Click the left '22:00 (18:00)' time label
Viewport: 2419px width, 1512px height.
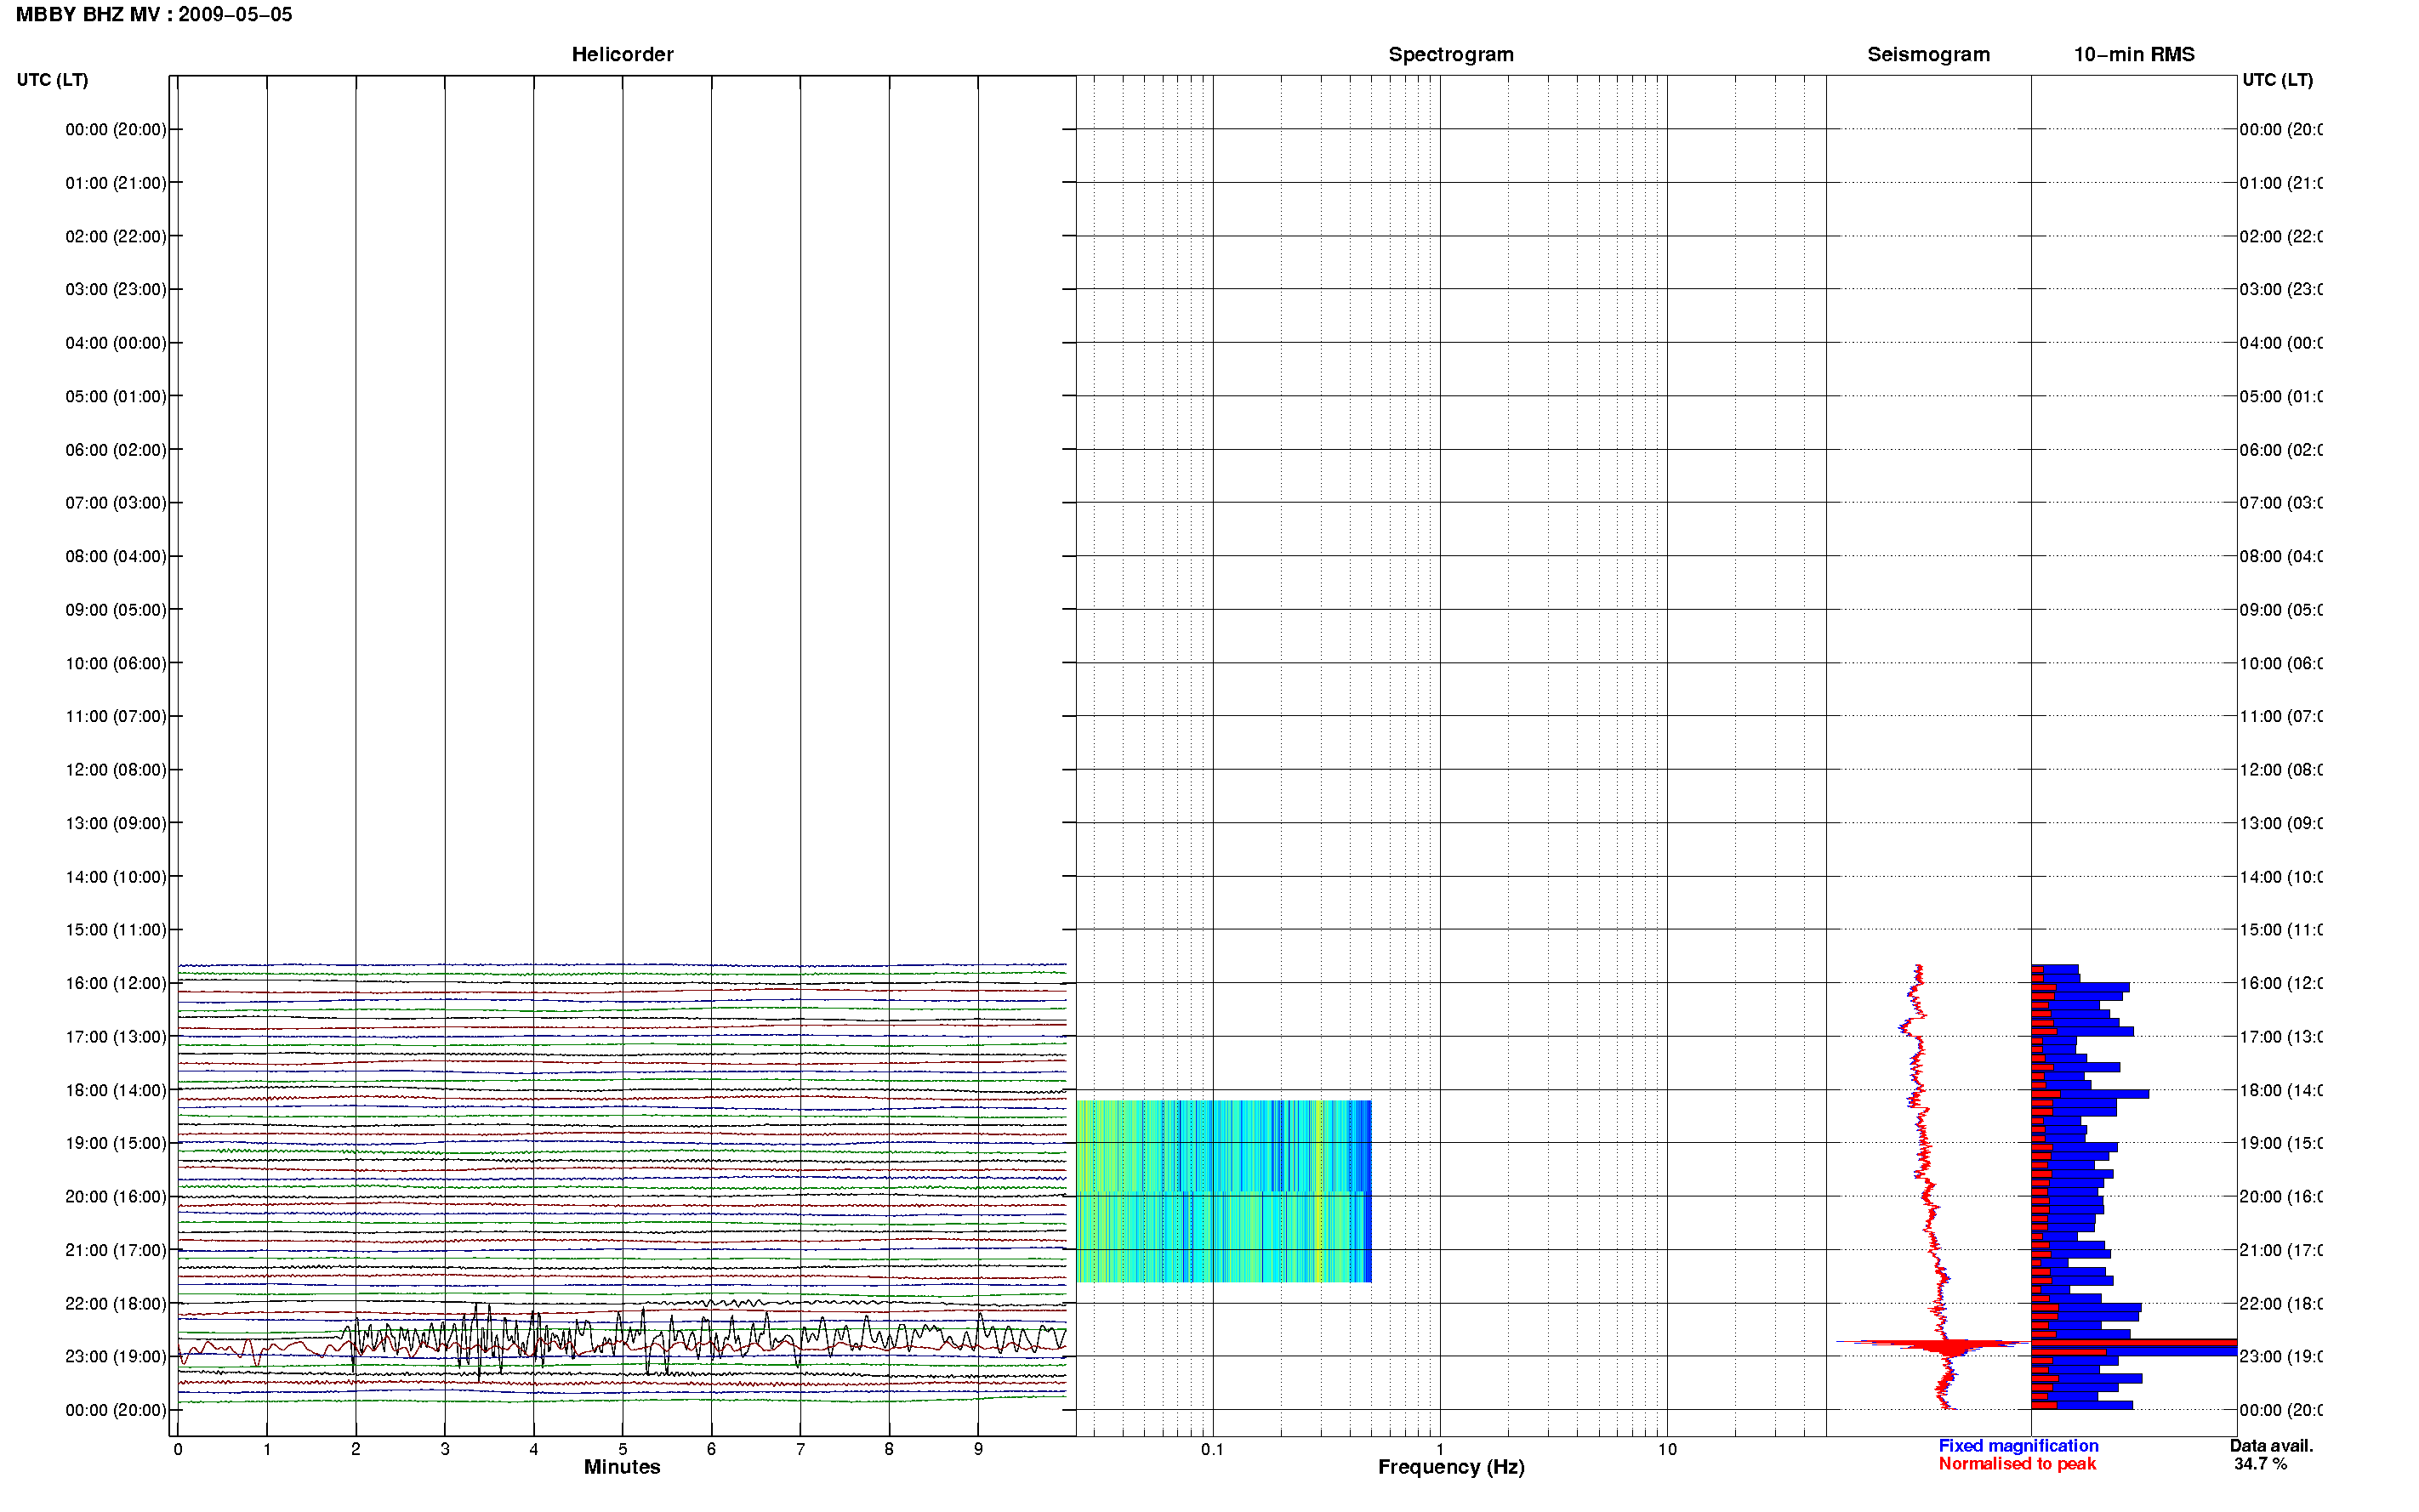tap(116, 1304)
